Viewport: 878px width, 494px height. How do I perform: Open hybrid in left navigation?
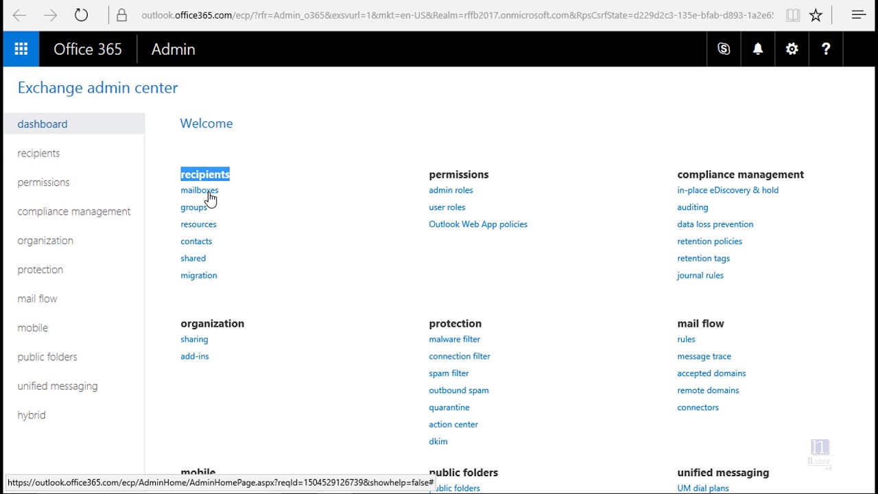pos(32,415)
